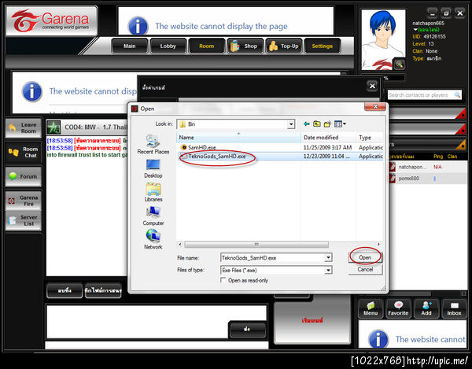
Task: Toggle the Open as read-only checkbox
Action: pyautogui.click(x=223, y=280)
